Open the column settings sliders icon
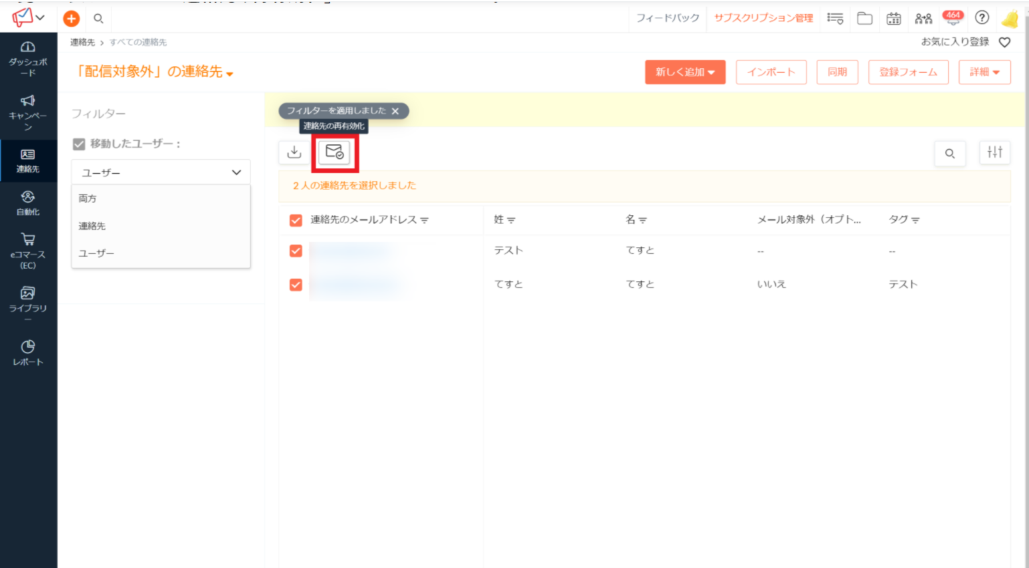The height and width of the screenshot is (568, 1029). [994, 152]
